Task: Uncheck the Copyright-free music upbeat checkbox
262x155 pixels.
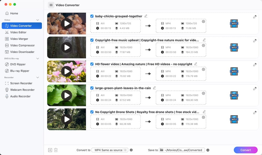Action: point(92,40)
